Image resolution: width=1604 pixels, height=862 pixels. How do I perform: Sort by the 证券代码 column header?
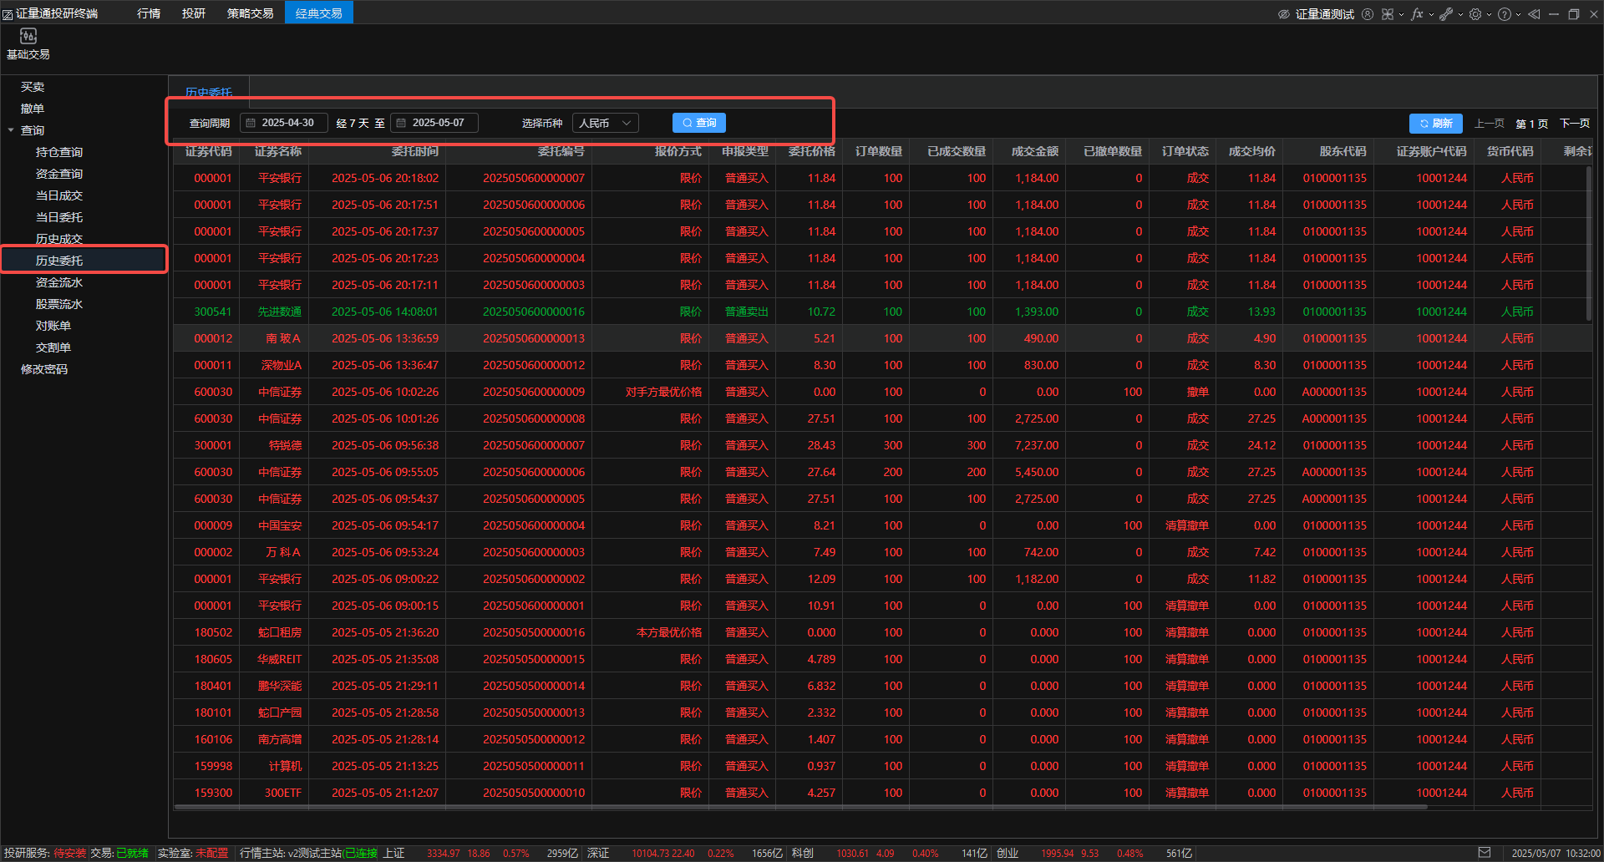209,151
